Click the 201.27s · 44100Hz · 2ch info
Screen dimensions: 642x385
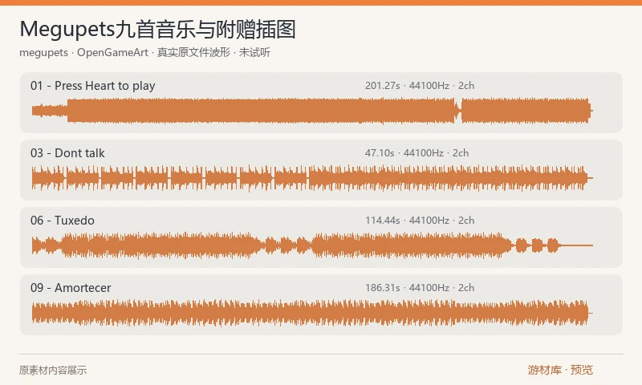(420, 86)
